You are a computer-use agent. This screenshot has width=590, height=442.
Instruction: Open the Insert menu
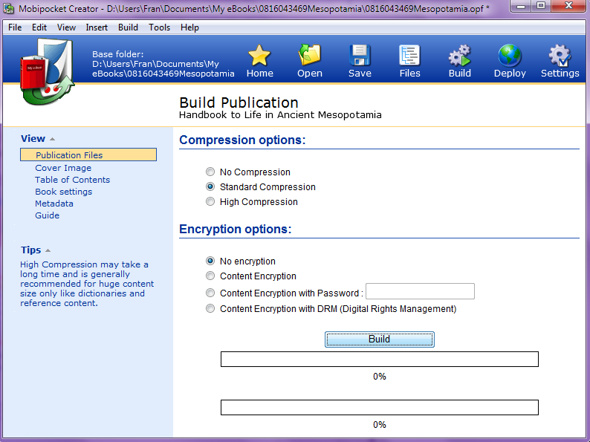[97, 27]
